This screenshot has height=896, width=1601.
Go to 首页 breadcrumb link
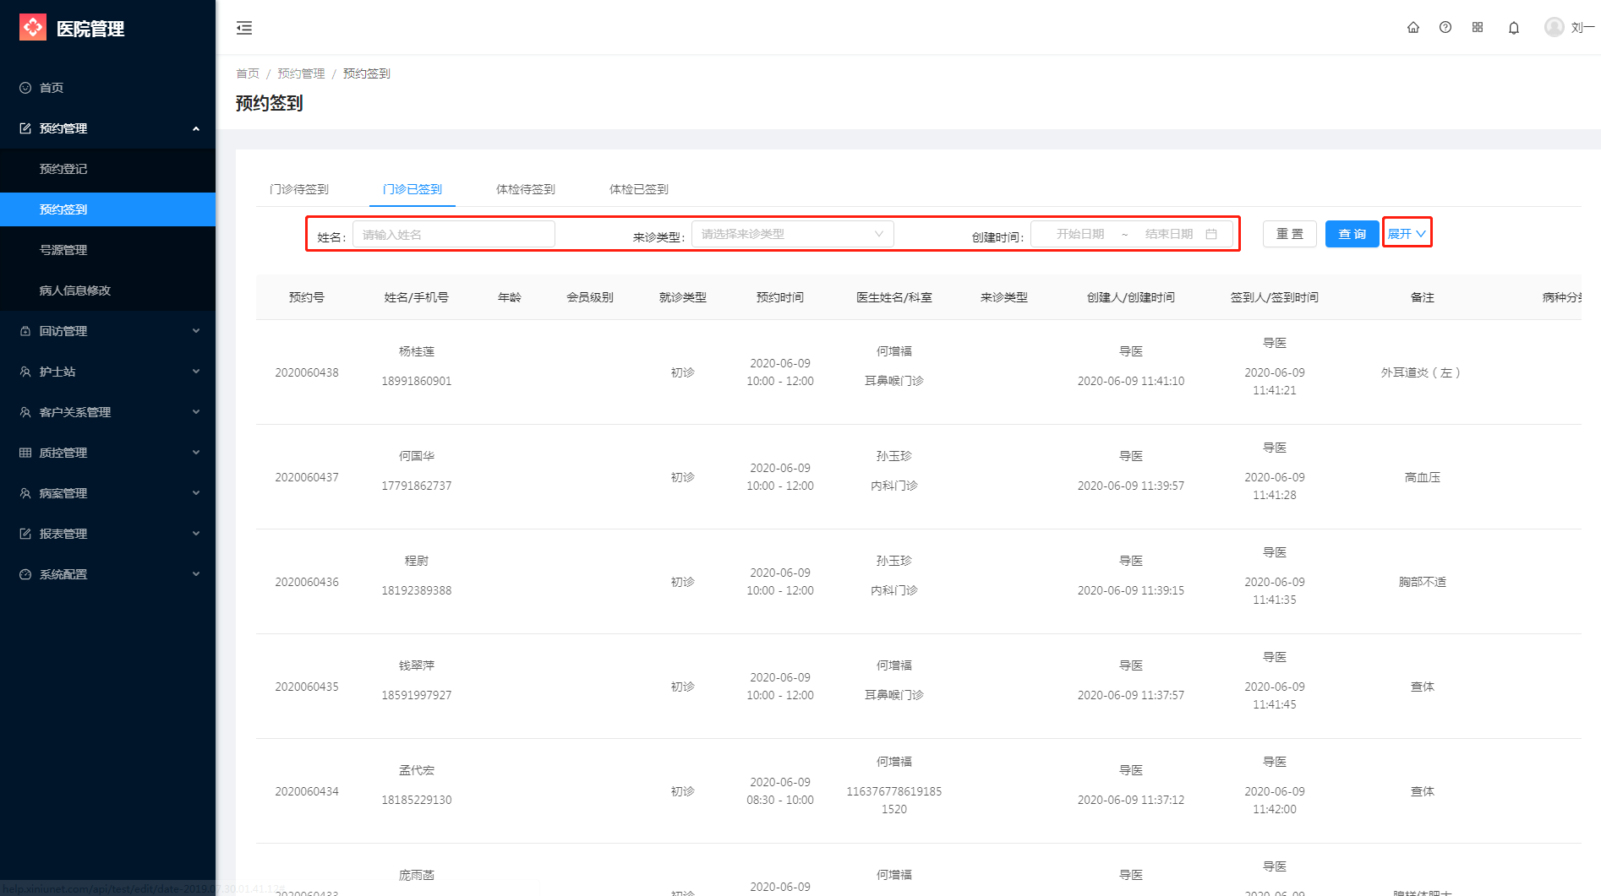(x=248, y=73)
